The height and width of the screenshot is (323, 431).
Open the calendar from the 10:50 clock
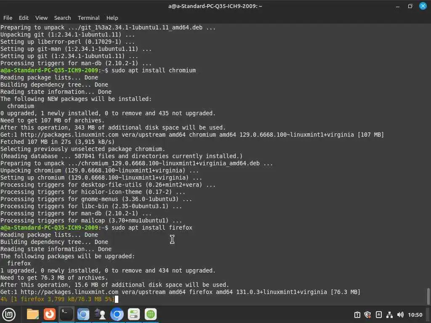[415, 315]
